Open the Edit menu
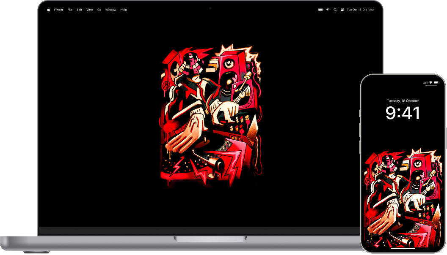 pyautogui.click(x=79, y=9)
